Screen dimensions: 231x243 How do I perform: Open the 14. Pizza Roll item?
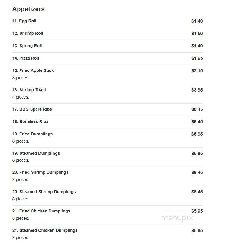tap(26, 58)
